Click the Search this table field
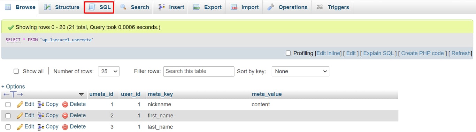The width and height of the screenshot is (476, 132). click(x=199, y=71)
